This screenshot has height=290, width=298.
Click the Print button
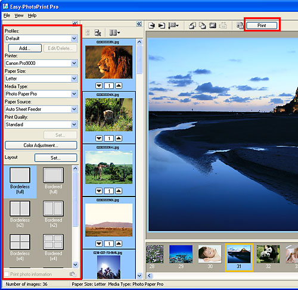pyautogui.click(x=262, y=26)
